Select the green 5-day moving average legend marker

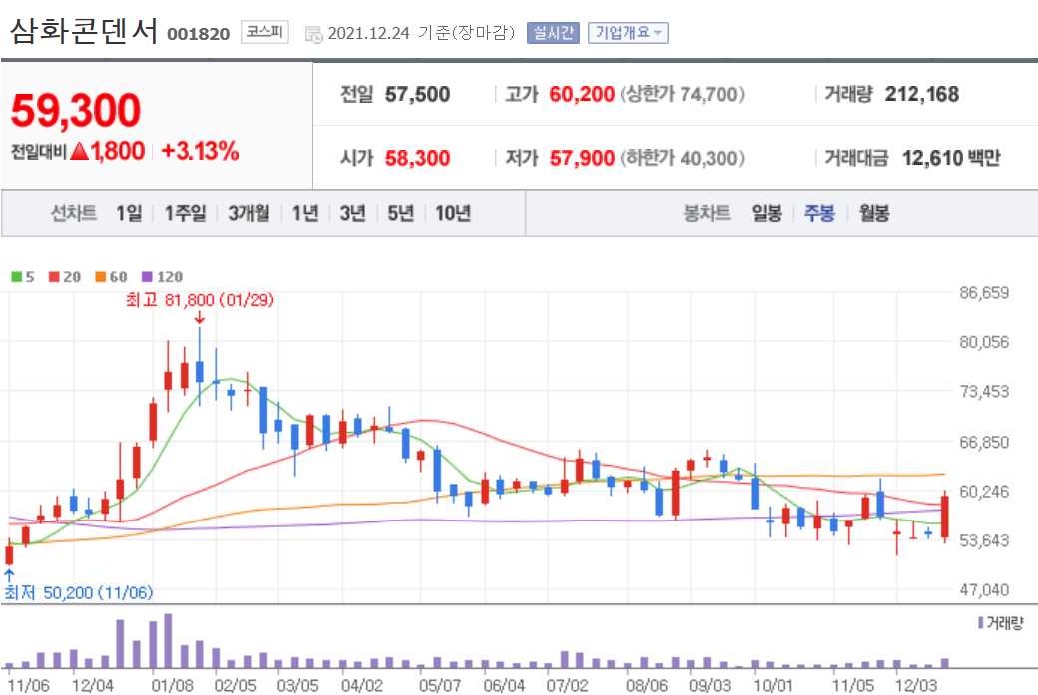pyautogui.click(x=15, y=277)
